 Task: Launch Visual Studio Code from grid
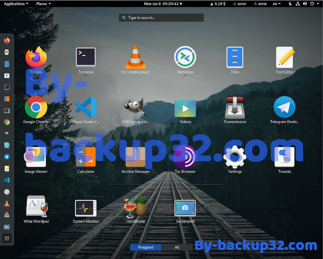pos(85,107)
